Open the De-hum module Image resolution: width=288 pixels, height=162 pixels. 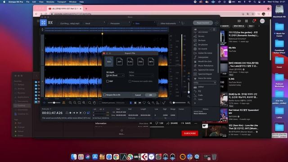pyautogui.click(x=202, y=40)
